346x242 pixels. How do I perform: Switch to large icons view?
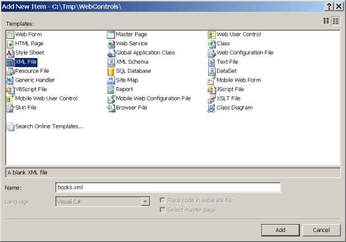(x=326, y=21)
